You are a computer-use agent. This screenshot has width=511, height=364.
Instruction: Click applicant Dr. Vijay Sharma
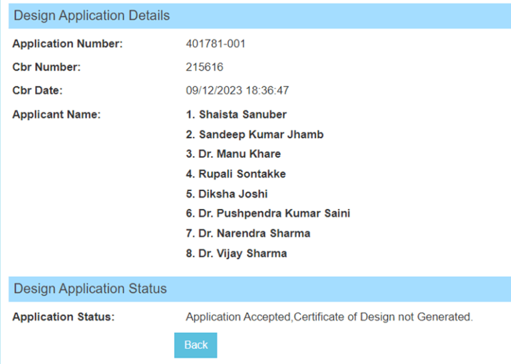click(242, 254)
